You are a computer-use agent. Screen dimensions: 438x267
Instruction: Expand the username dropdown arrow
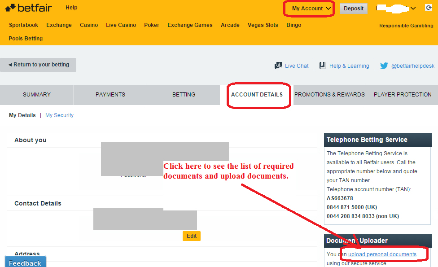[413, 9]
